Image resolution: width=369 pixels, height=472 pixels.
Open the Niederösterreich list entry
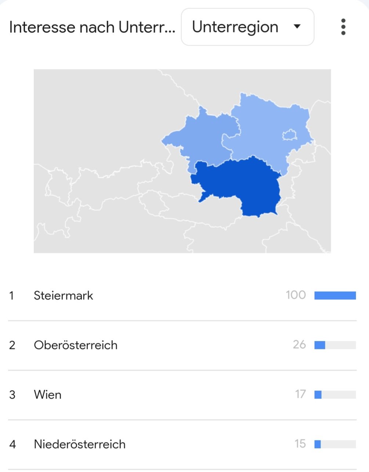(182, 444)
